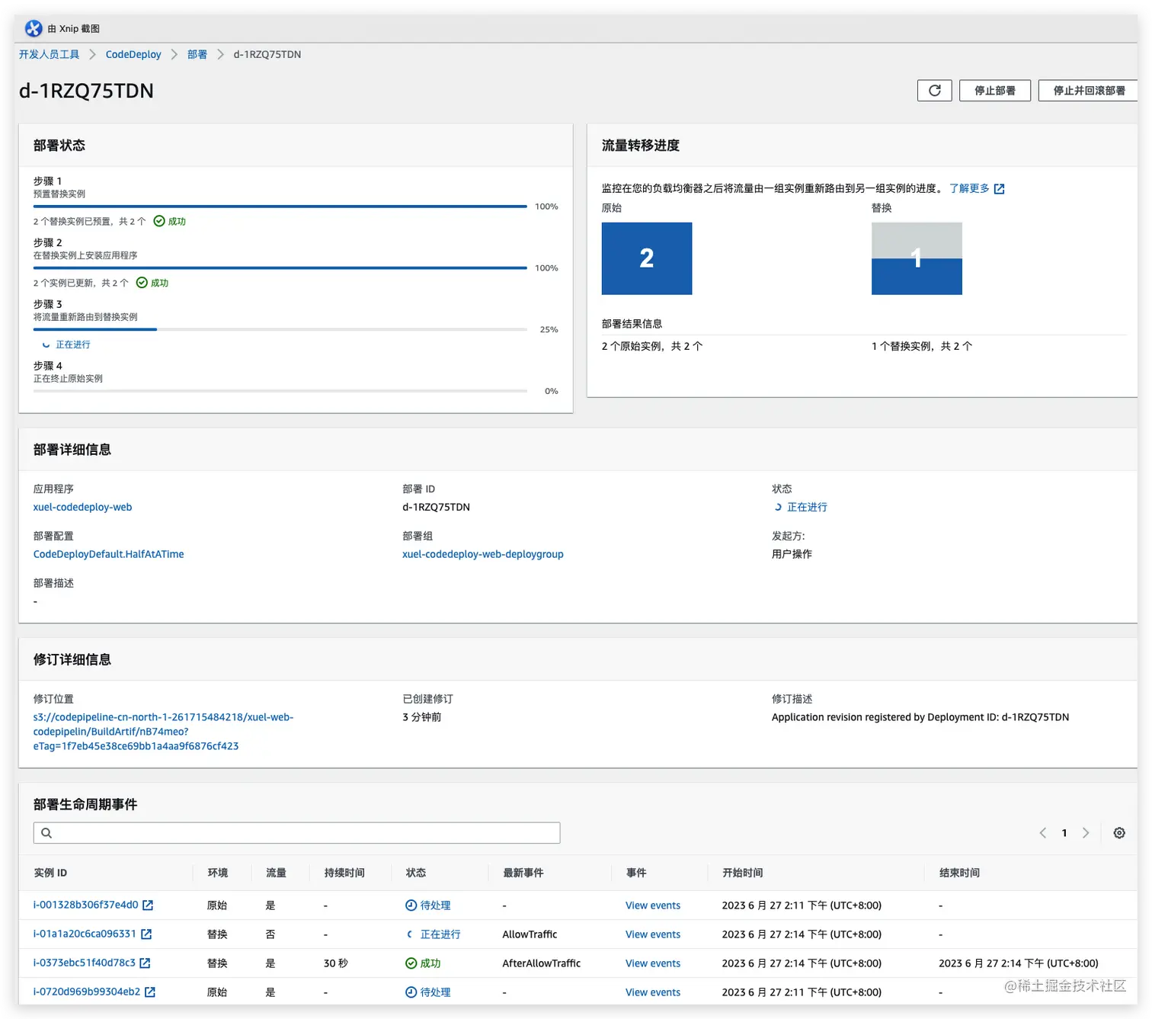1152x1019 pixels.
Task: Click deployment status in-progress spinner icon
Action: (x=778, y=507)
